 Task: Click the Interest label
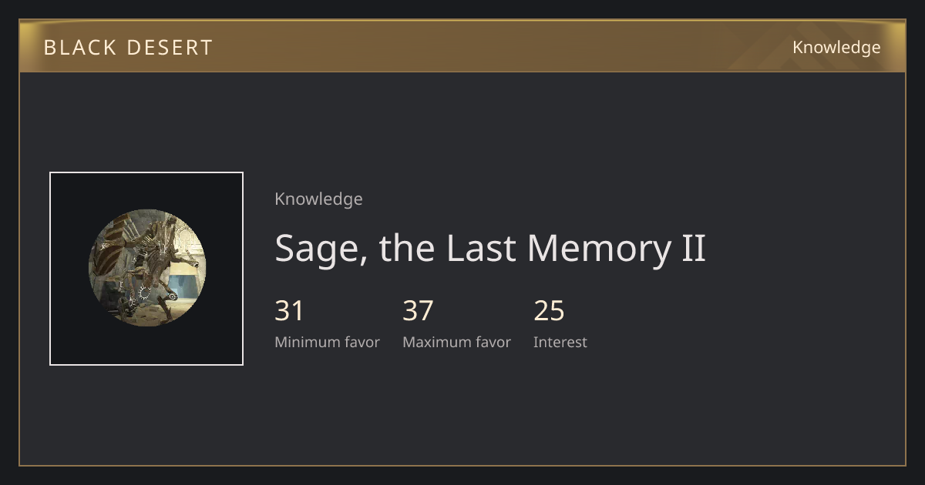pyautogui.click(x=560, y=343)
